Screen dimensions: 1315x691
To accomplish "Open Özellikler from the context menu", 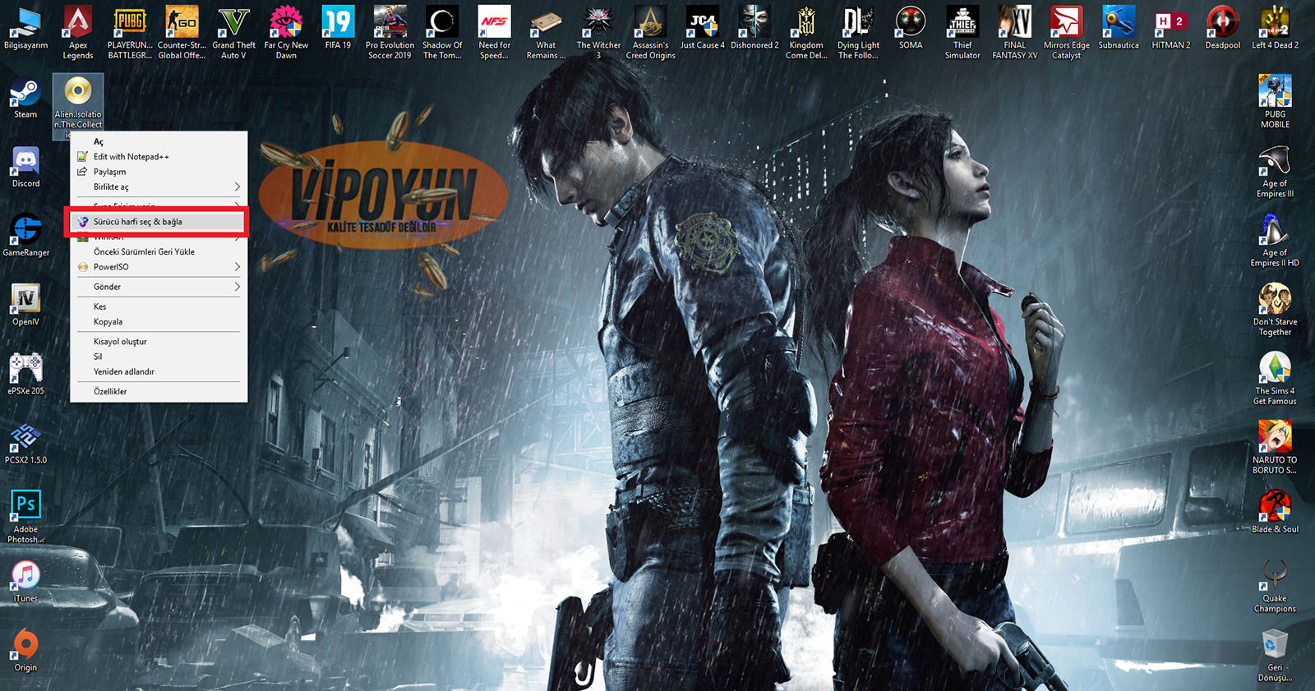I will click(x=159, y=391).
